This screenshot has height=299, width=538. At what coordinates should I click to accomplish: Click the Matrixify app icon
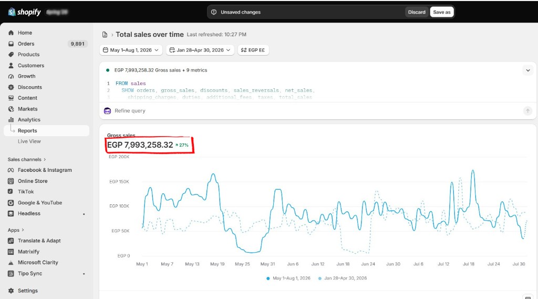(11, 252)
